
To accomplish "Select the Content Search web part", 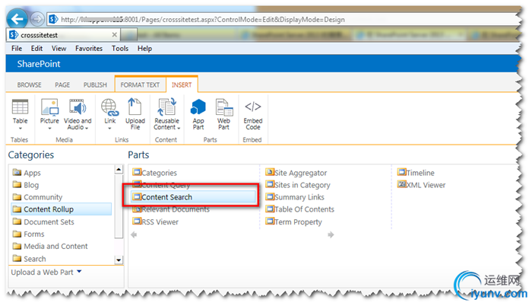I will pos(193,197).
